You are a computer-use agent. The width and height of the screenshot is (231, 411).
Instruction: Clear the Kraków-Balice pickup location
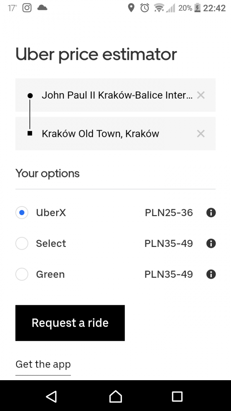pos(201,95)
